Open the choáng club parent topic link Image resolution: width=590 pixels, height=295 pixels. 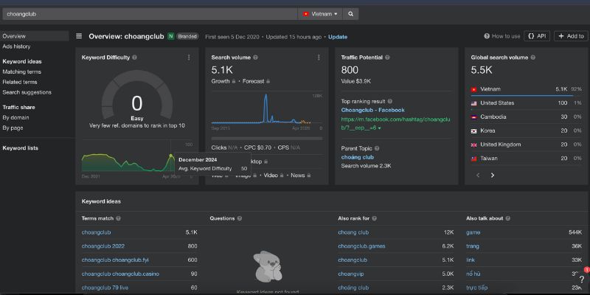coord(358,157)
